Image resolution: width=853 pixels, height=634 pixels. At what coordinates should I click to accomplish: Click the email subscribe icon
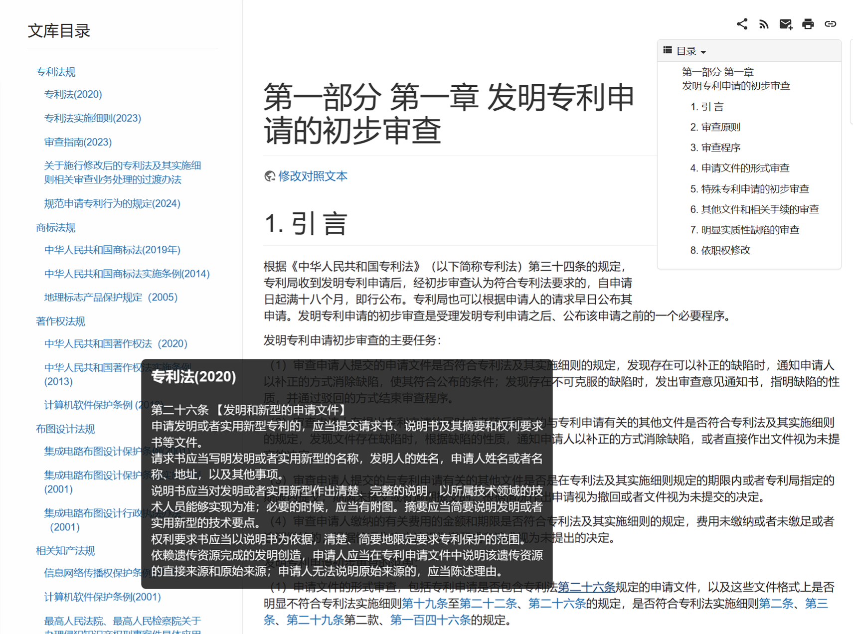pos(786,24)
